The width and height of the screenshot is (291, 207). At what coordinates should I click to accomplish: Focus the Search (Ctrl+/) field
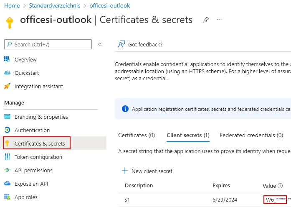(x=48, y=44)
